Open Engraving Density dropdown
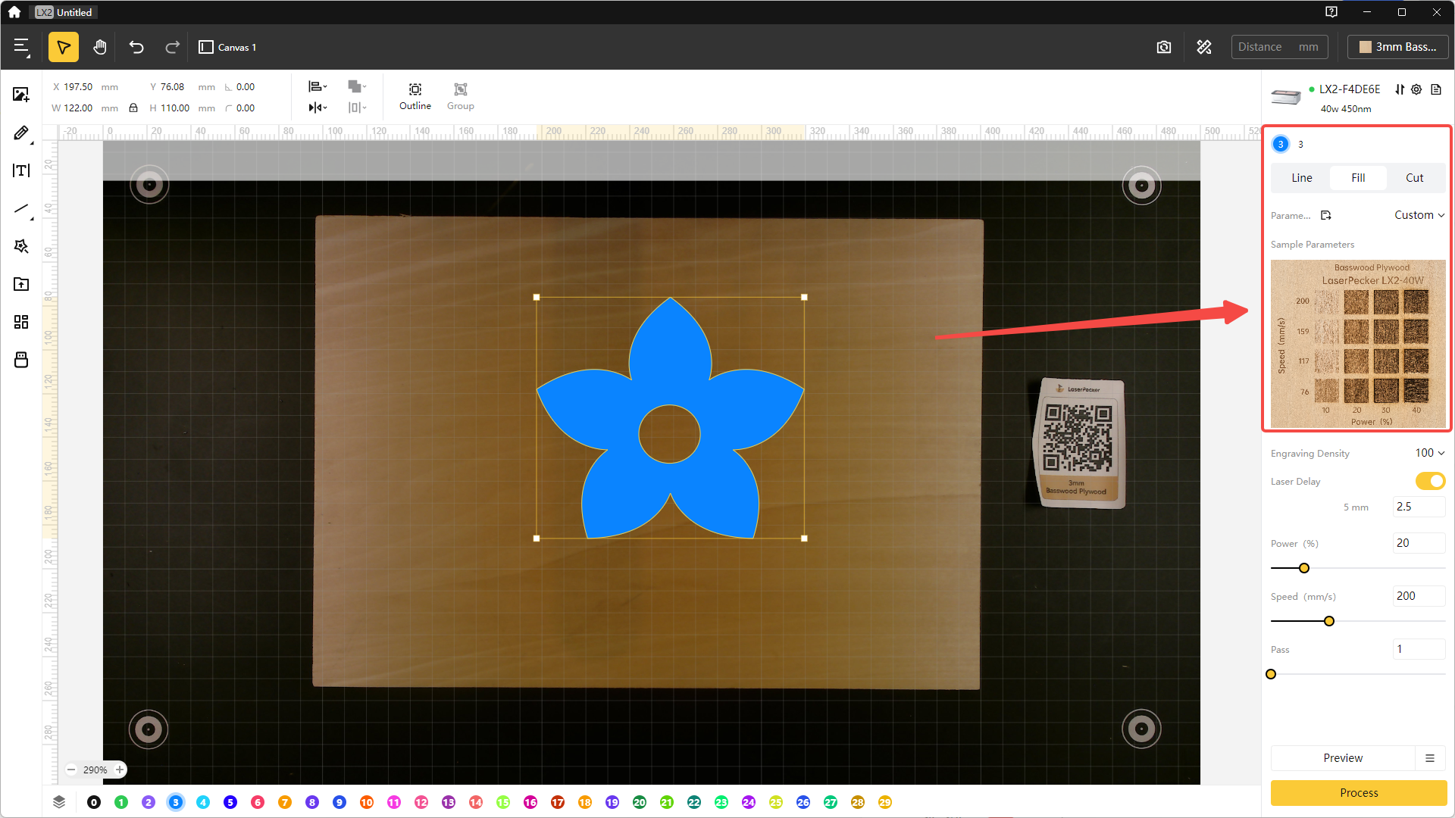The image size is (1455, 818). coord(1430,453)
